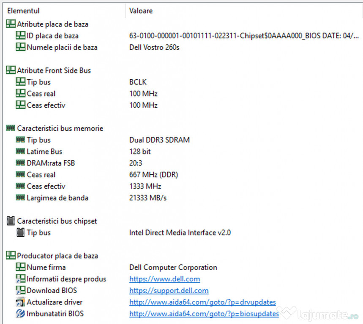The width and height of the screenshot is (363, 324).
Task: Select the Caracteristici bus chipset heading
Action: [57, 221]
